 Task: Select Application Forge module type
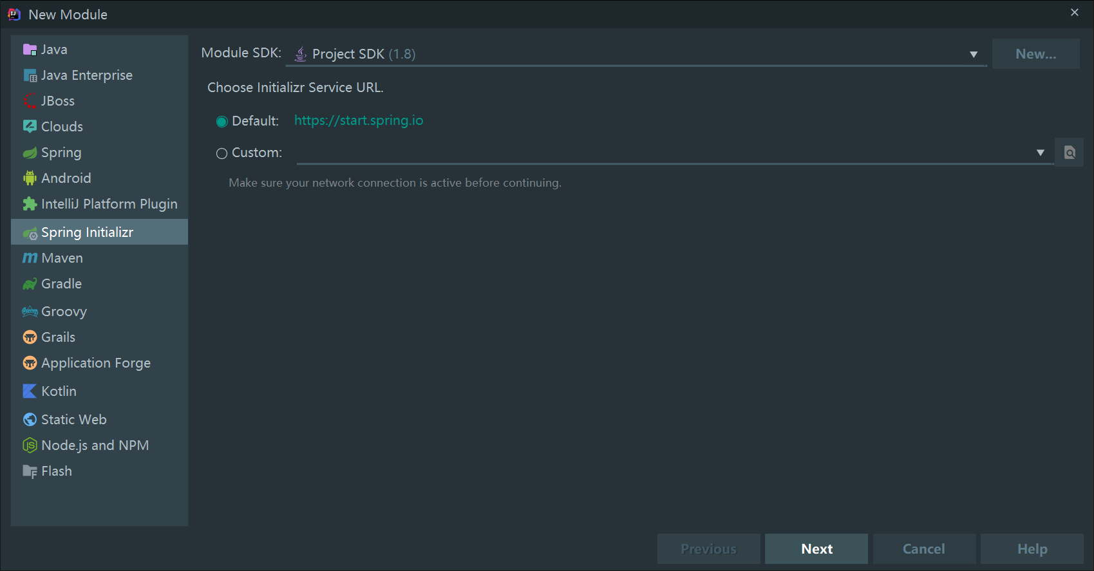(95, 363)
